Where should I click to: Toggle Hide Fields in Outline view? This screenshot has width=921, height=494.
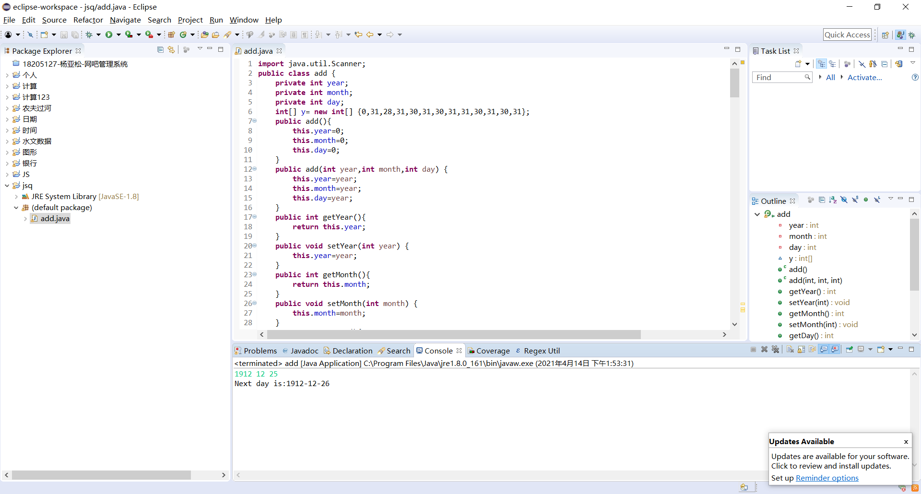pos(844,200)
